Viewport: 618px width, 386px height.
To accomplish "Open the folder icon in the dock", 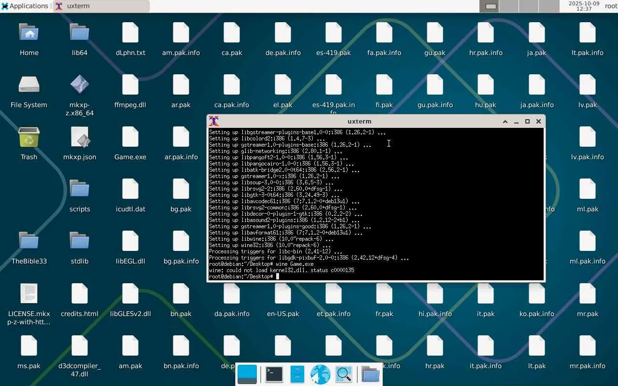I will coord(370,374).
